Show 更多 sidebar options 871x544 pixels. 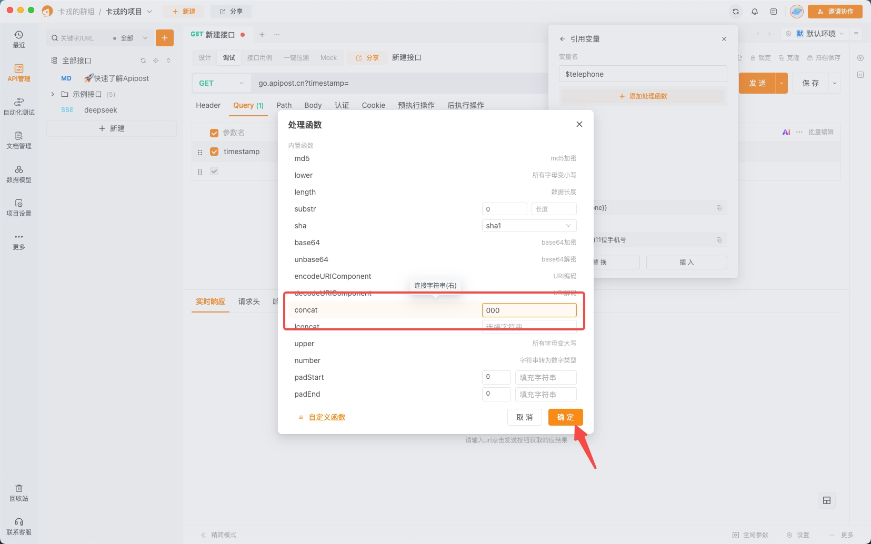[19, 241]
